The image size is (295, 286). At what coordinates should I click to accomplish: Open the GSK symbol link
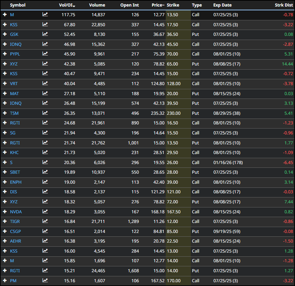(x=14, y=34)
